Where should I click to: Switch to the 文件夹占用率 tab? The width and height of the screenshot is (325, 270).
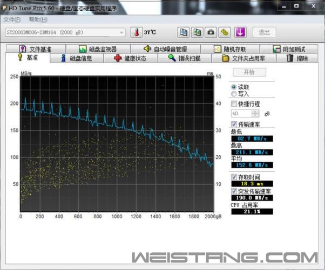[243, 58]
